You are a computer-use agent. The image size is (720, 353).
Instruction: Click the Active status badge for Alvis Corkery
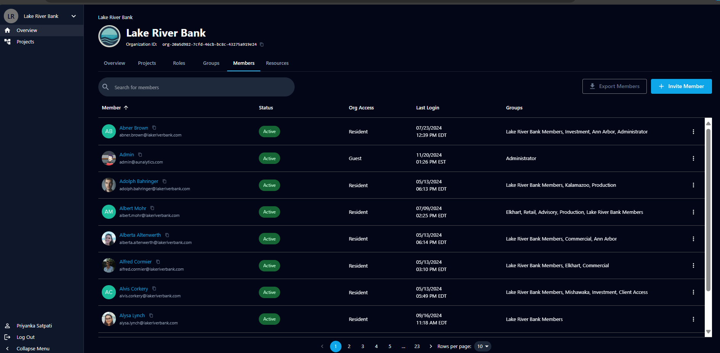point(269,292)
